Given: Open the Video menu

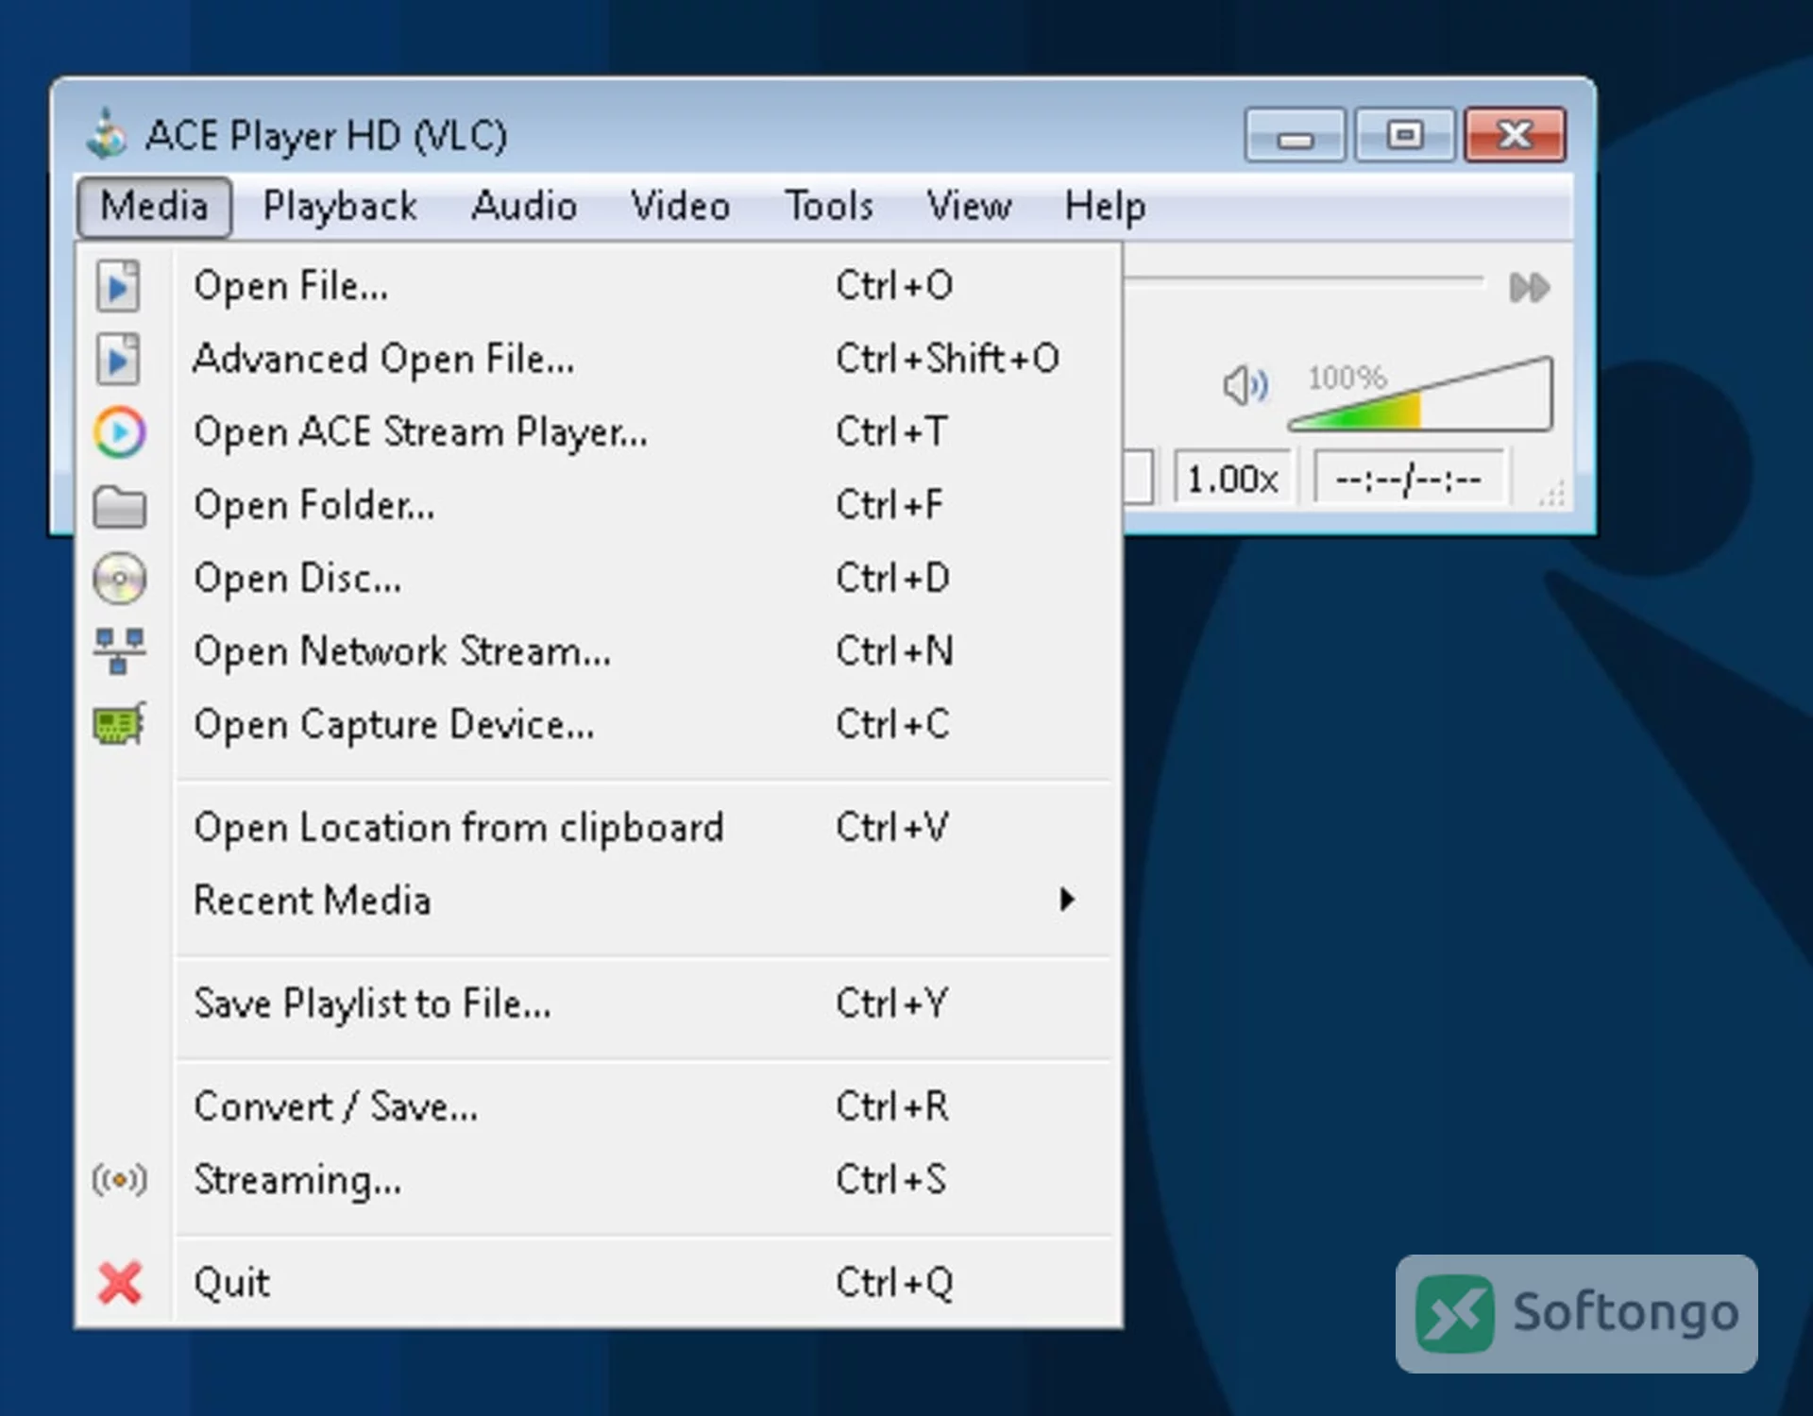Looking at the screenshot, I should [680, 206].
